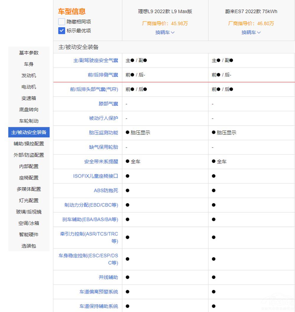Screen dimensions: 295x312
Task: Jump to 智能硬件 section
Action: [29, 234]
